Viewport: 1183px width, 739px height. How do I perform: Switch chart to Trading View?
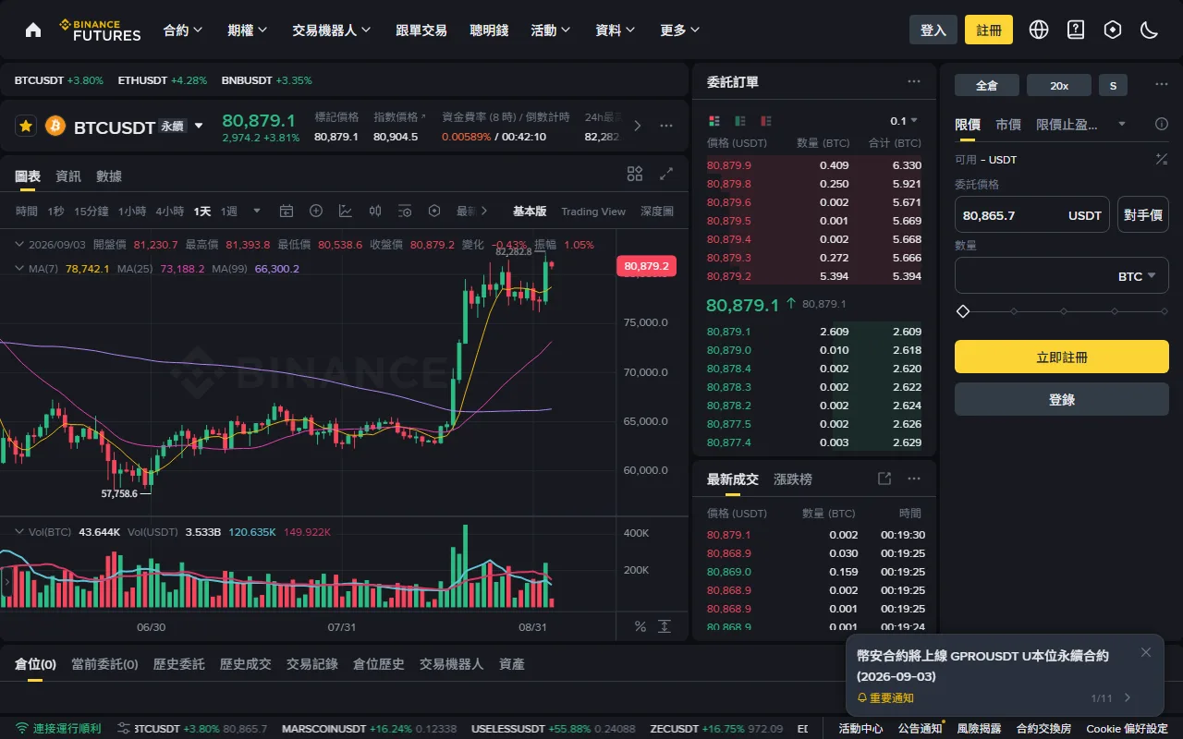593,212
